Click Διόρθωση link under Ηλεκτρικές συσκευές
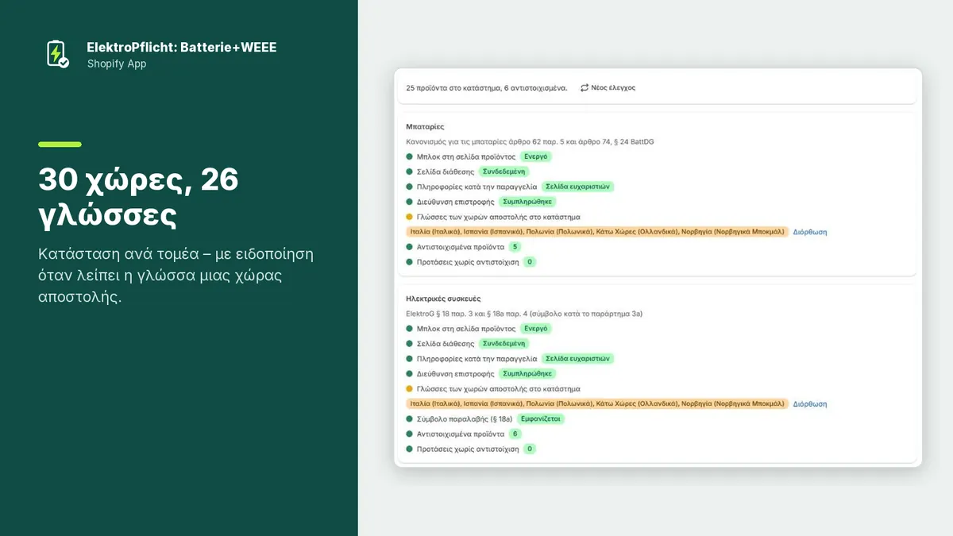 tap(810, 403)
